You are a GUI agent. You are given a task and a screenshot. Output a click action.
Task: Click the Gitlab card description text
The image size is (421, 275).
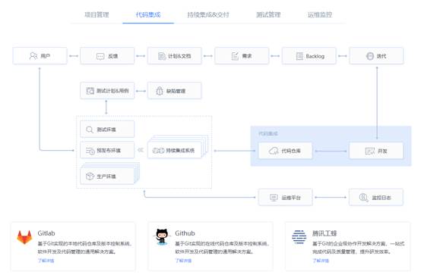[x=85, y=248]
